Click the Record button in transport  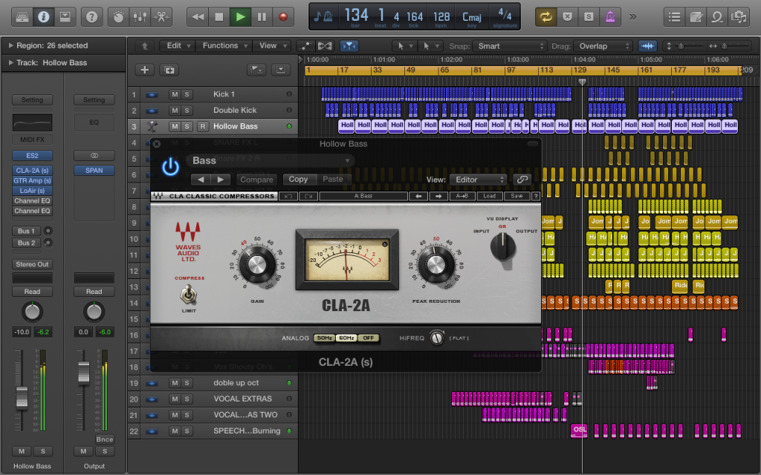click(x=282, y=16)
